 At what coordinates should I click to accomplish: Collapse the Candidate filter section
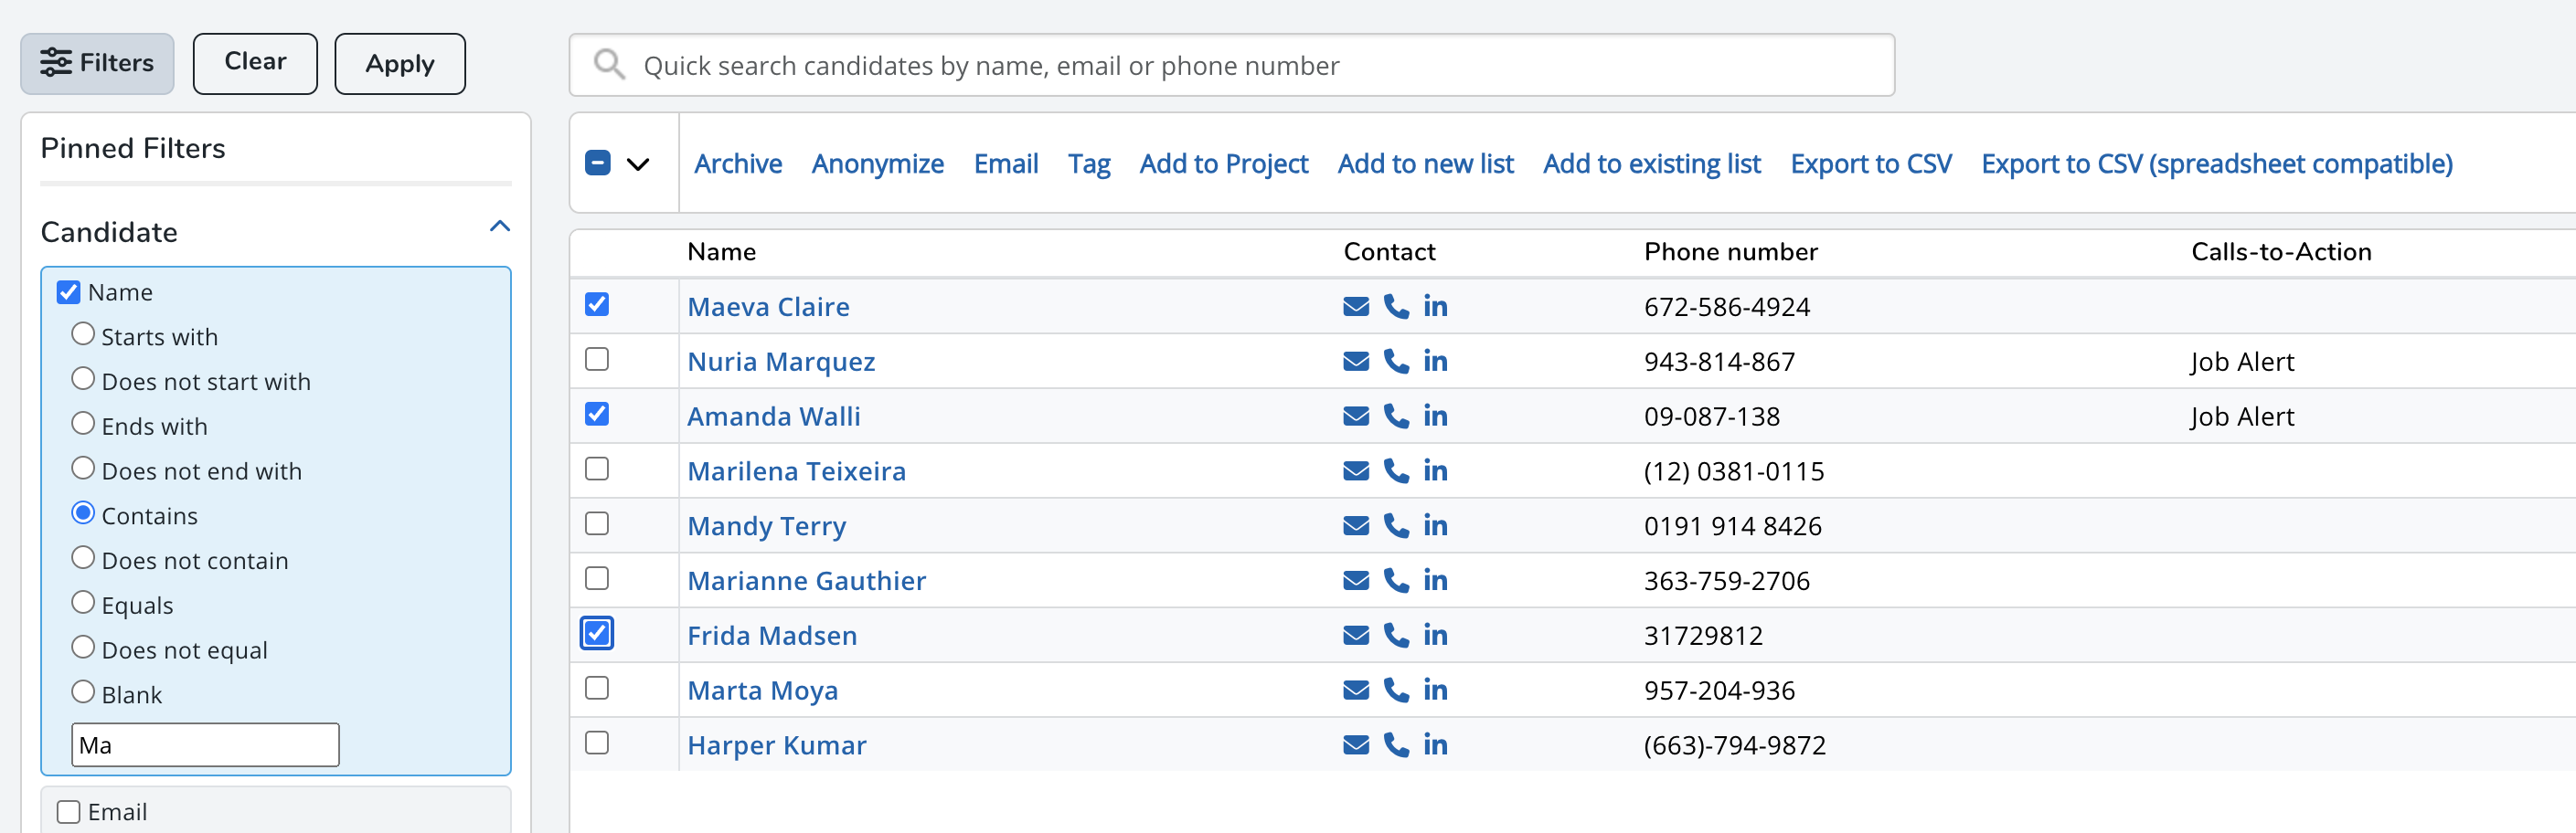click(498, 226)
